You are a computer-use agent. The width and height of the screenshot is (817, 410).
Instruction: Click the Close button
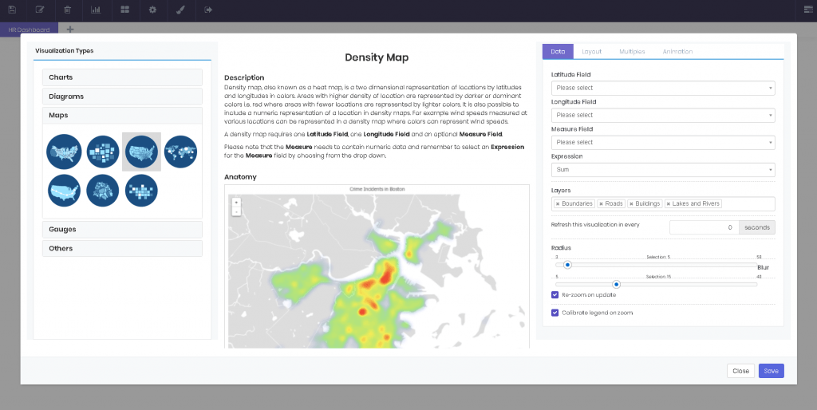740,371
